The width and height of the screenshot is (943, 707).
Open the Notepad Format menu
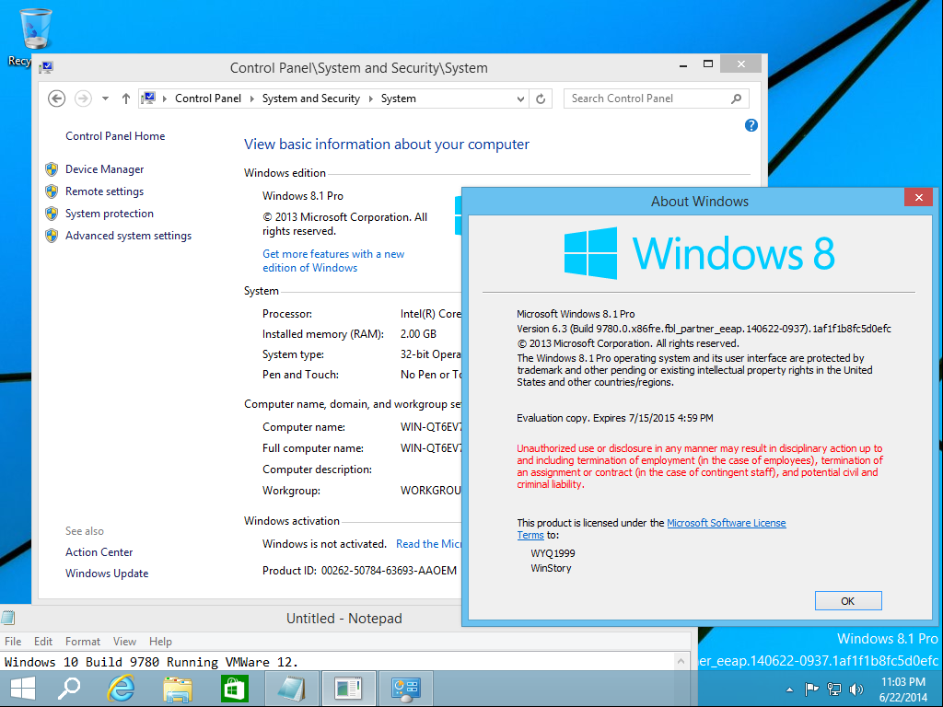click(x=82, y=642)
